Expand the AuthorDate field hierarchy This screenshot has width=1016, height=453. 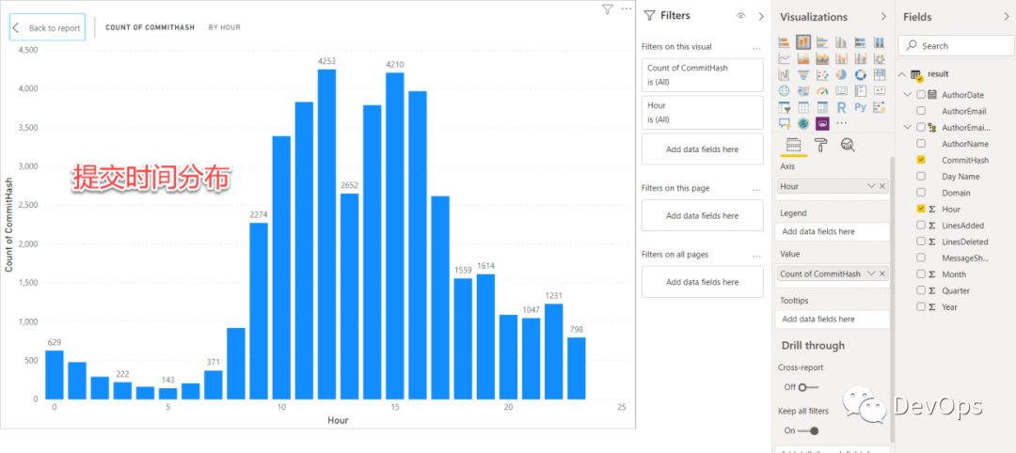click(908, 95)
